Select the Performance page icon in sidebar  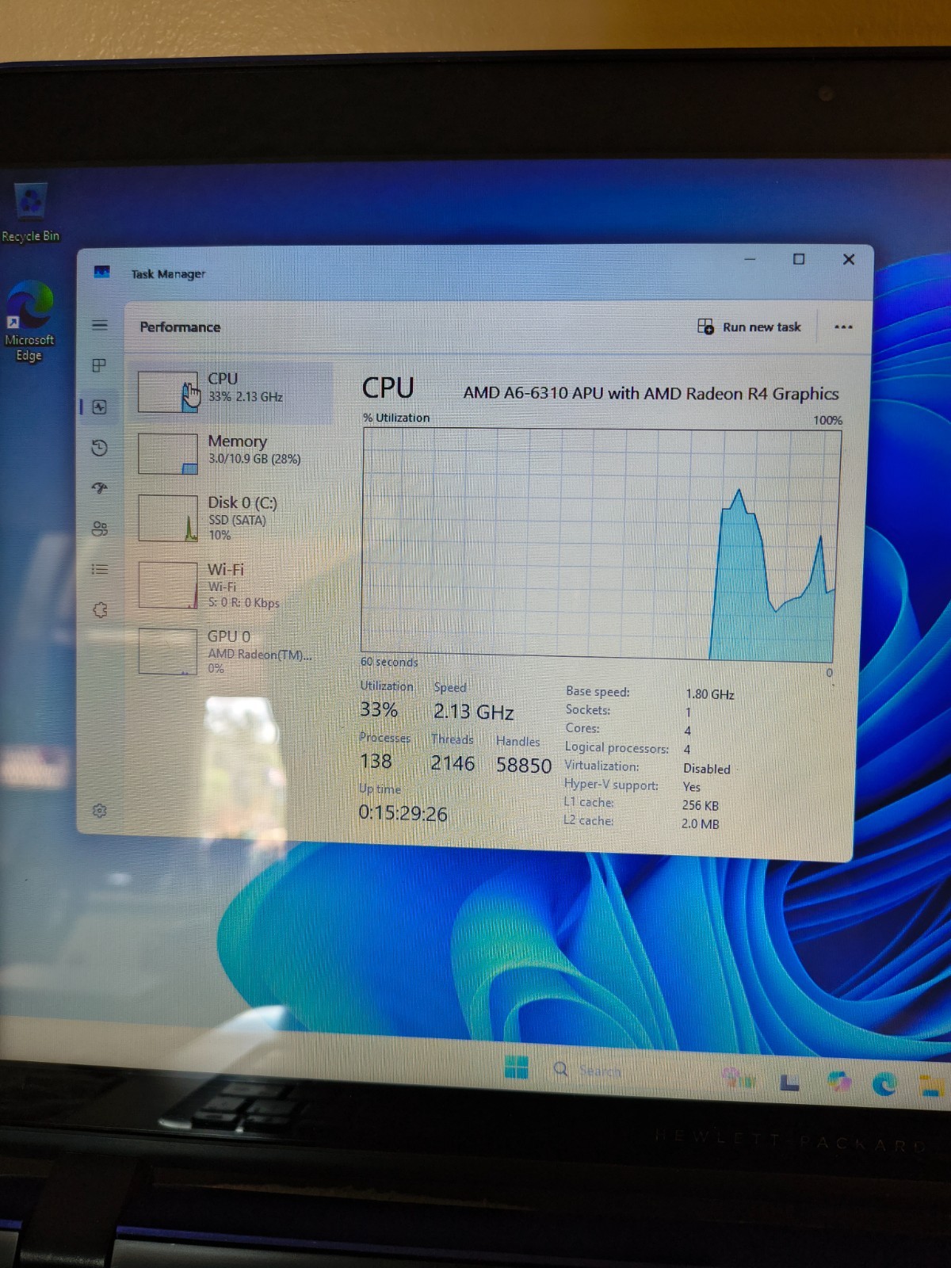click(99, 407)
